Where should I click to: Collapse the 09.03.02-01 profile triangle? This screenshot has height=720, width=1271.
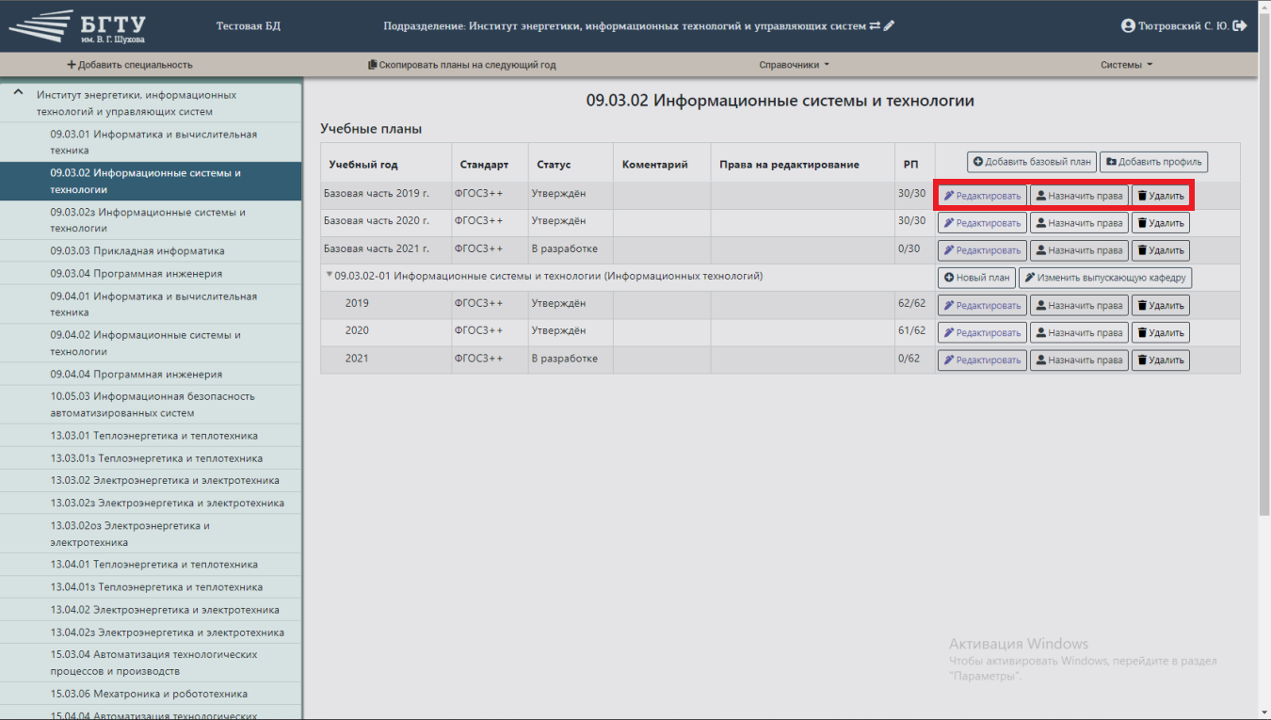[x=330, y=276]
